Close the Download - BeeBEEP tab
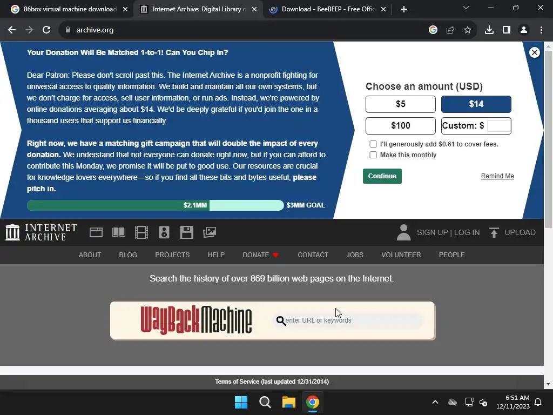This screenshot has height=415, width=553. 383,9
